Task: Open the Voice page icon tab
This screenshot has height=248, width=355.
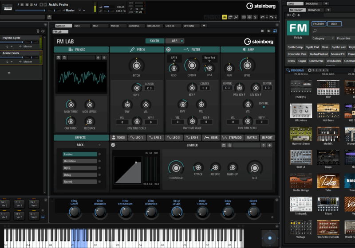Action: [118, 138]
